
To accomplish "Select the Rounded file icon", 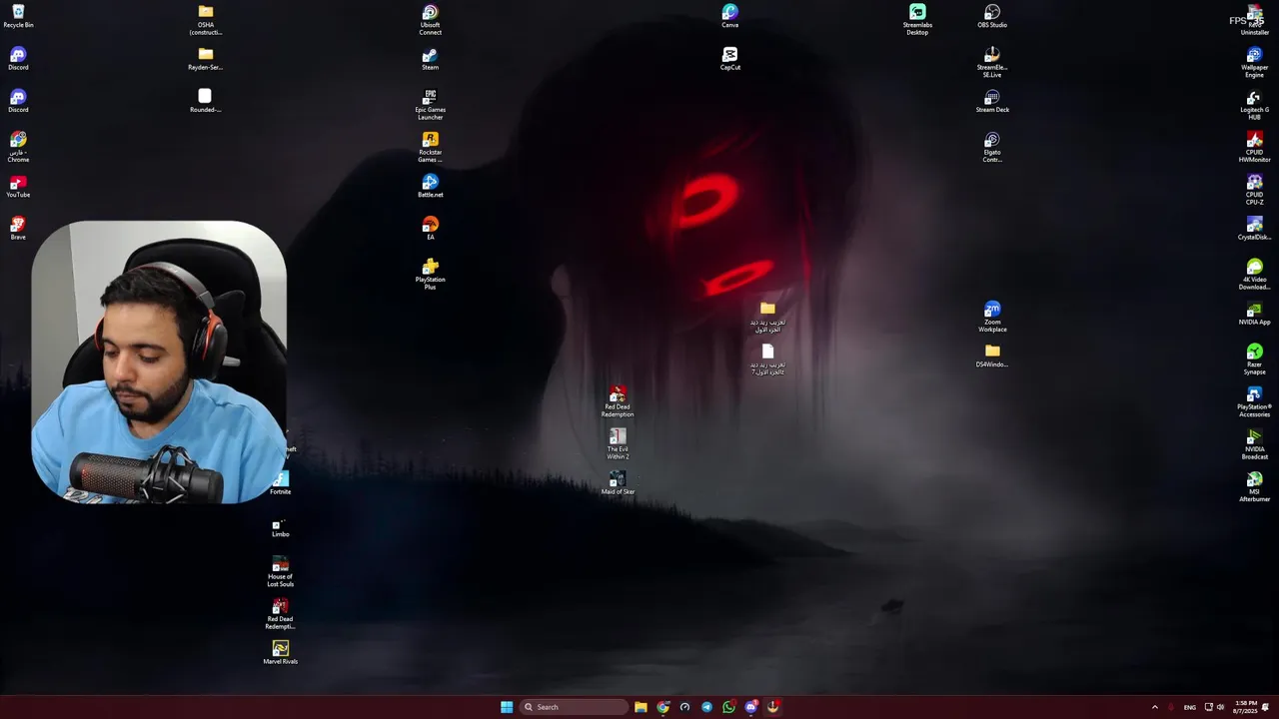I will point(205,101).
